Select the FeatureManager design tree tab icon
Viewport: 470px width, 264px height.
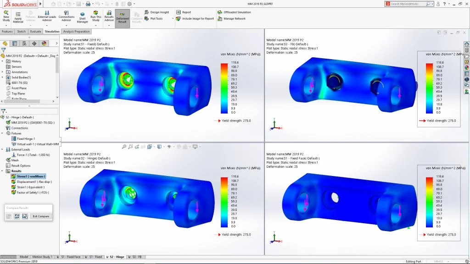tap(5, 44)
